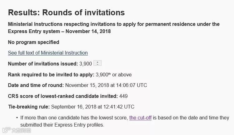Click the November 15, 2018 round timestamp
Image resolution: width=234 pixels, height=135 pixels.
point(106,85)
